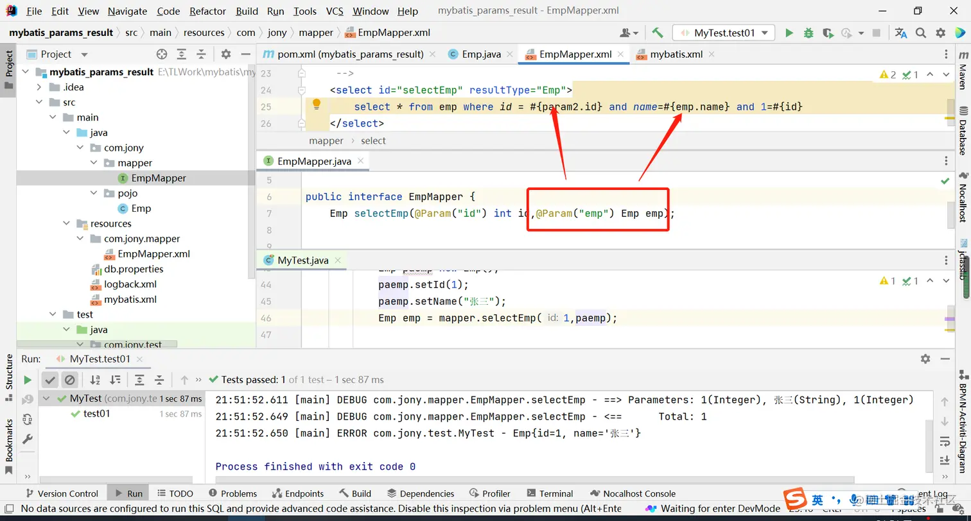Collapse the MyTest node in test results
This screenshot has width=971, height=521.
[47, 398]
